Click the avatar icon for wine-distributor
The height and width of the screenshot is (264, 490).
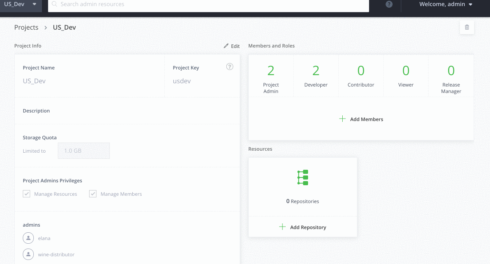point(28,254)
